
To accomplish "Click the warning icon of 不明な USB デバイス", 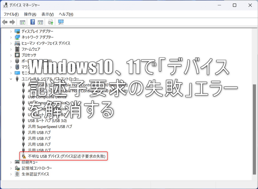I will (x=24, y=156).
